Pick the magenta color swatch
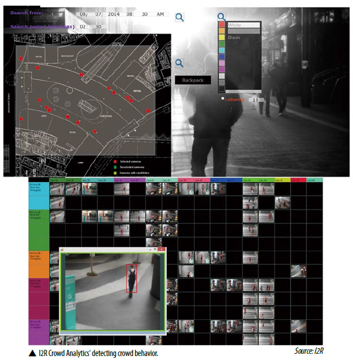353x360 pixels. click(x=222, y=69)
